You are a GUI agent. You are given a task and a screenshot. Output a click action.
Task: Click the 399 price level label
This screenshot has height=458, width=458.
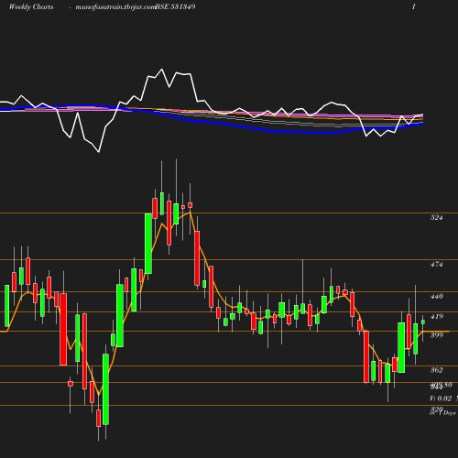click(436, 335)
